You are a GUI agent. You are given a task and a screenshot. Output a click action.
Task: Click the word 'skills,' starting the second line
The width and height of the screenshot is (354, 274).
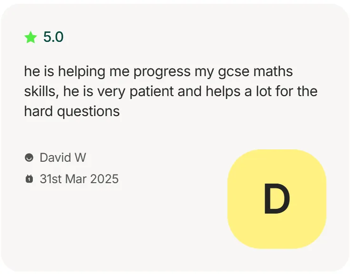pos(41,91)
